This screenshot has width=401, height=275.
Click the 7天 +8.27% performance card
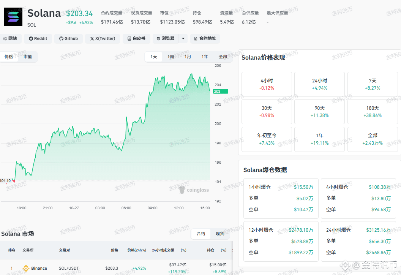click(x=373, y=84)
